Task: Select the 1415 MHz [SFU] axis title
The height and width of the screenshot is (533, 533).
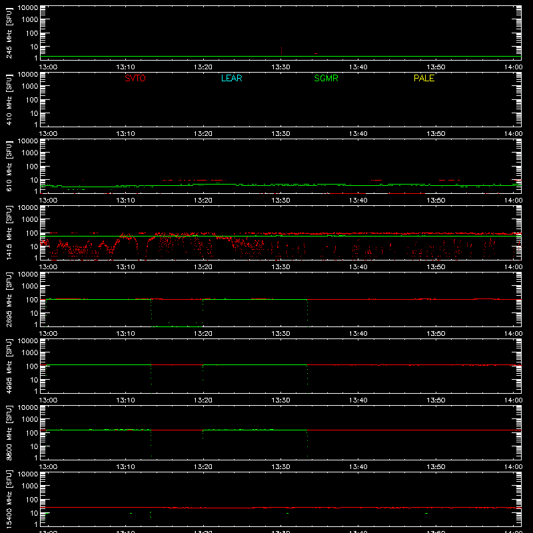Action: point(9,233)
